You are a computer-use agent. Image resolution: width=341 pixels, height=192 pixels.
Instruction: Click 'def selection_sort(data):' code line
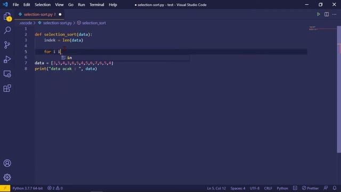tap(63, 34)
